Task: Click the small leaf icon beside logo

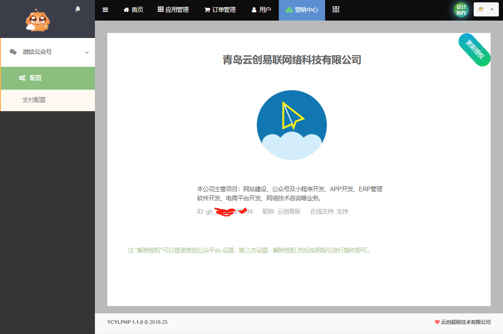Action: tap(77, 9)
